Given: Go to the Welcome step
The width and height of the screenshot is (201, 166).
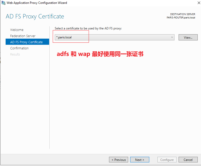Looking at the screenshot, I should 17,30.
